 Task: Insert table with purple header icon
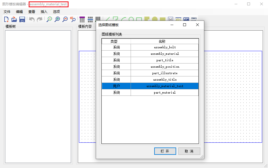tap(82, 19)
